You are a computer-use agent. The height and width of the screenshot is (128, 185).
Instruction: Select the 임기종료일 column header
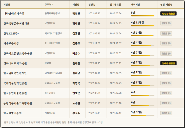(115, 5)
